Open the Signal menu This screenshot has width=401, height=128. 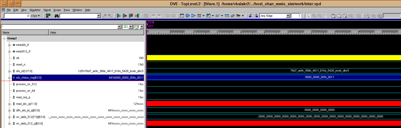[47, 10]
